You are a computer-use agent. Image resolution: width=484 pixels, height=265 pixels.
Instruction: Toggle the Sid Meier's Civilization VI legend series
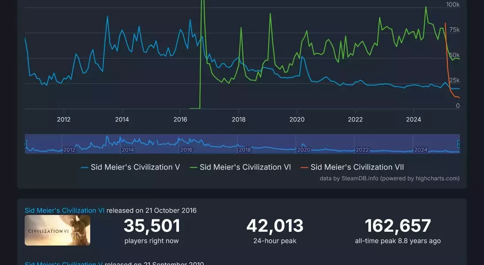pos(240,167)
